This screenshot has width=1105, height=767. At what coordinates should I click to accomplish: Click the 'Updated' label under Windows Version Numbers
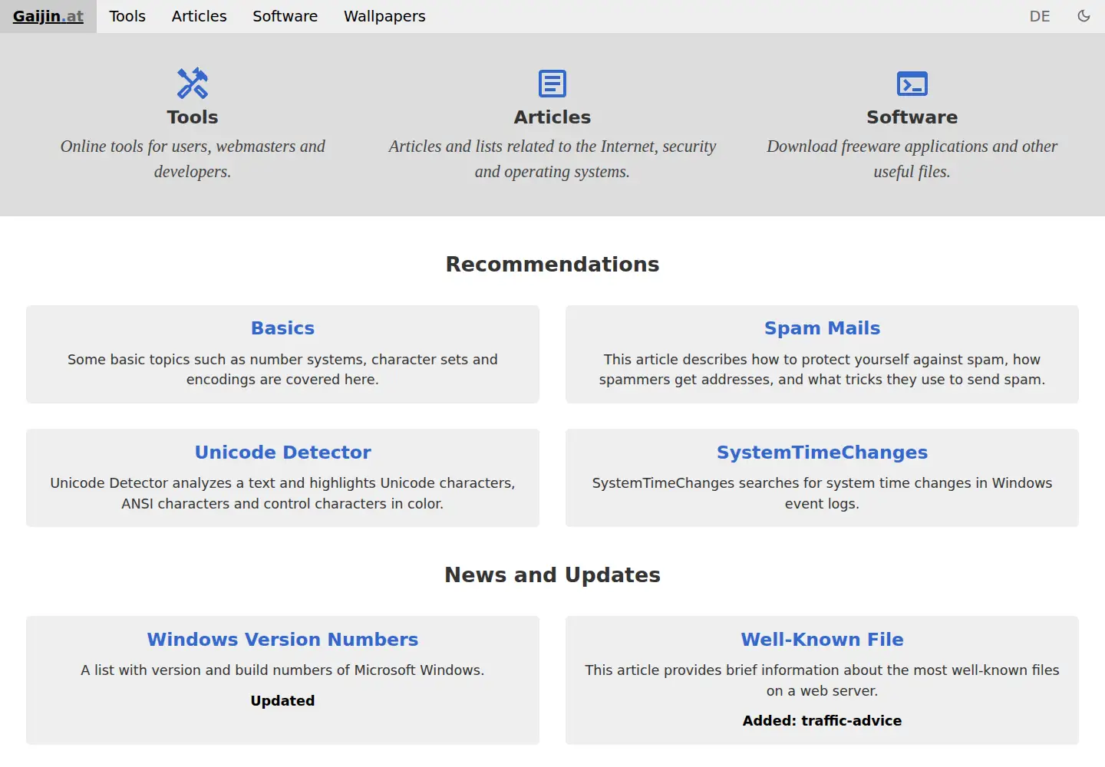[x=282, y=701]
